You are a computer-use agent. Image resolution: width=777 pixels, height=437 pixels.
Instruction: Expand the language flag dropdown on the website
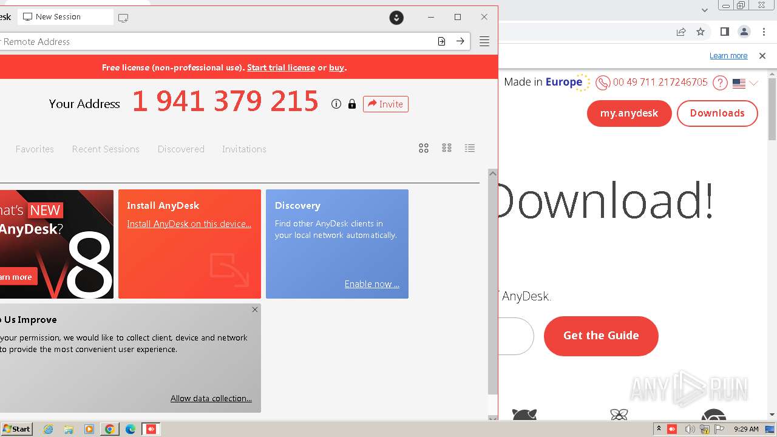[x=745, y=83]
